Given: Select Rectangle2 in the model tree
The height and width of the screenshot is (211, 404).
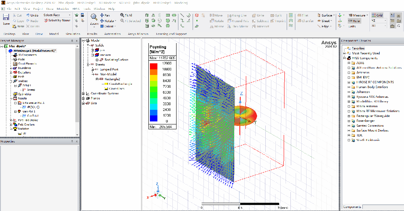Looking at the screenshot, I should (112, 79).
